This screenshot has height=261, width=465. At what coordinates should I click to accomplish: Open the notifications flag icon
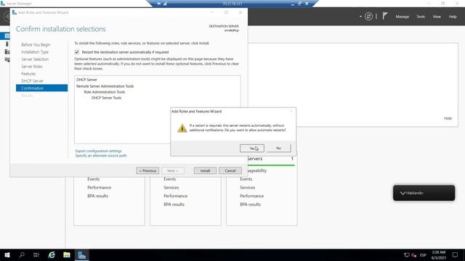(x=384, y=16)
